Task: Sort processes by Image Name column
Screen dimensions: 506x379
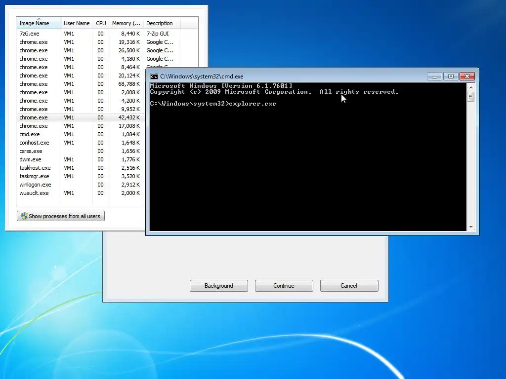Action: click(39, 23)
